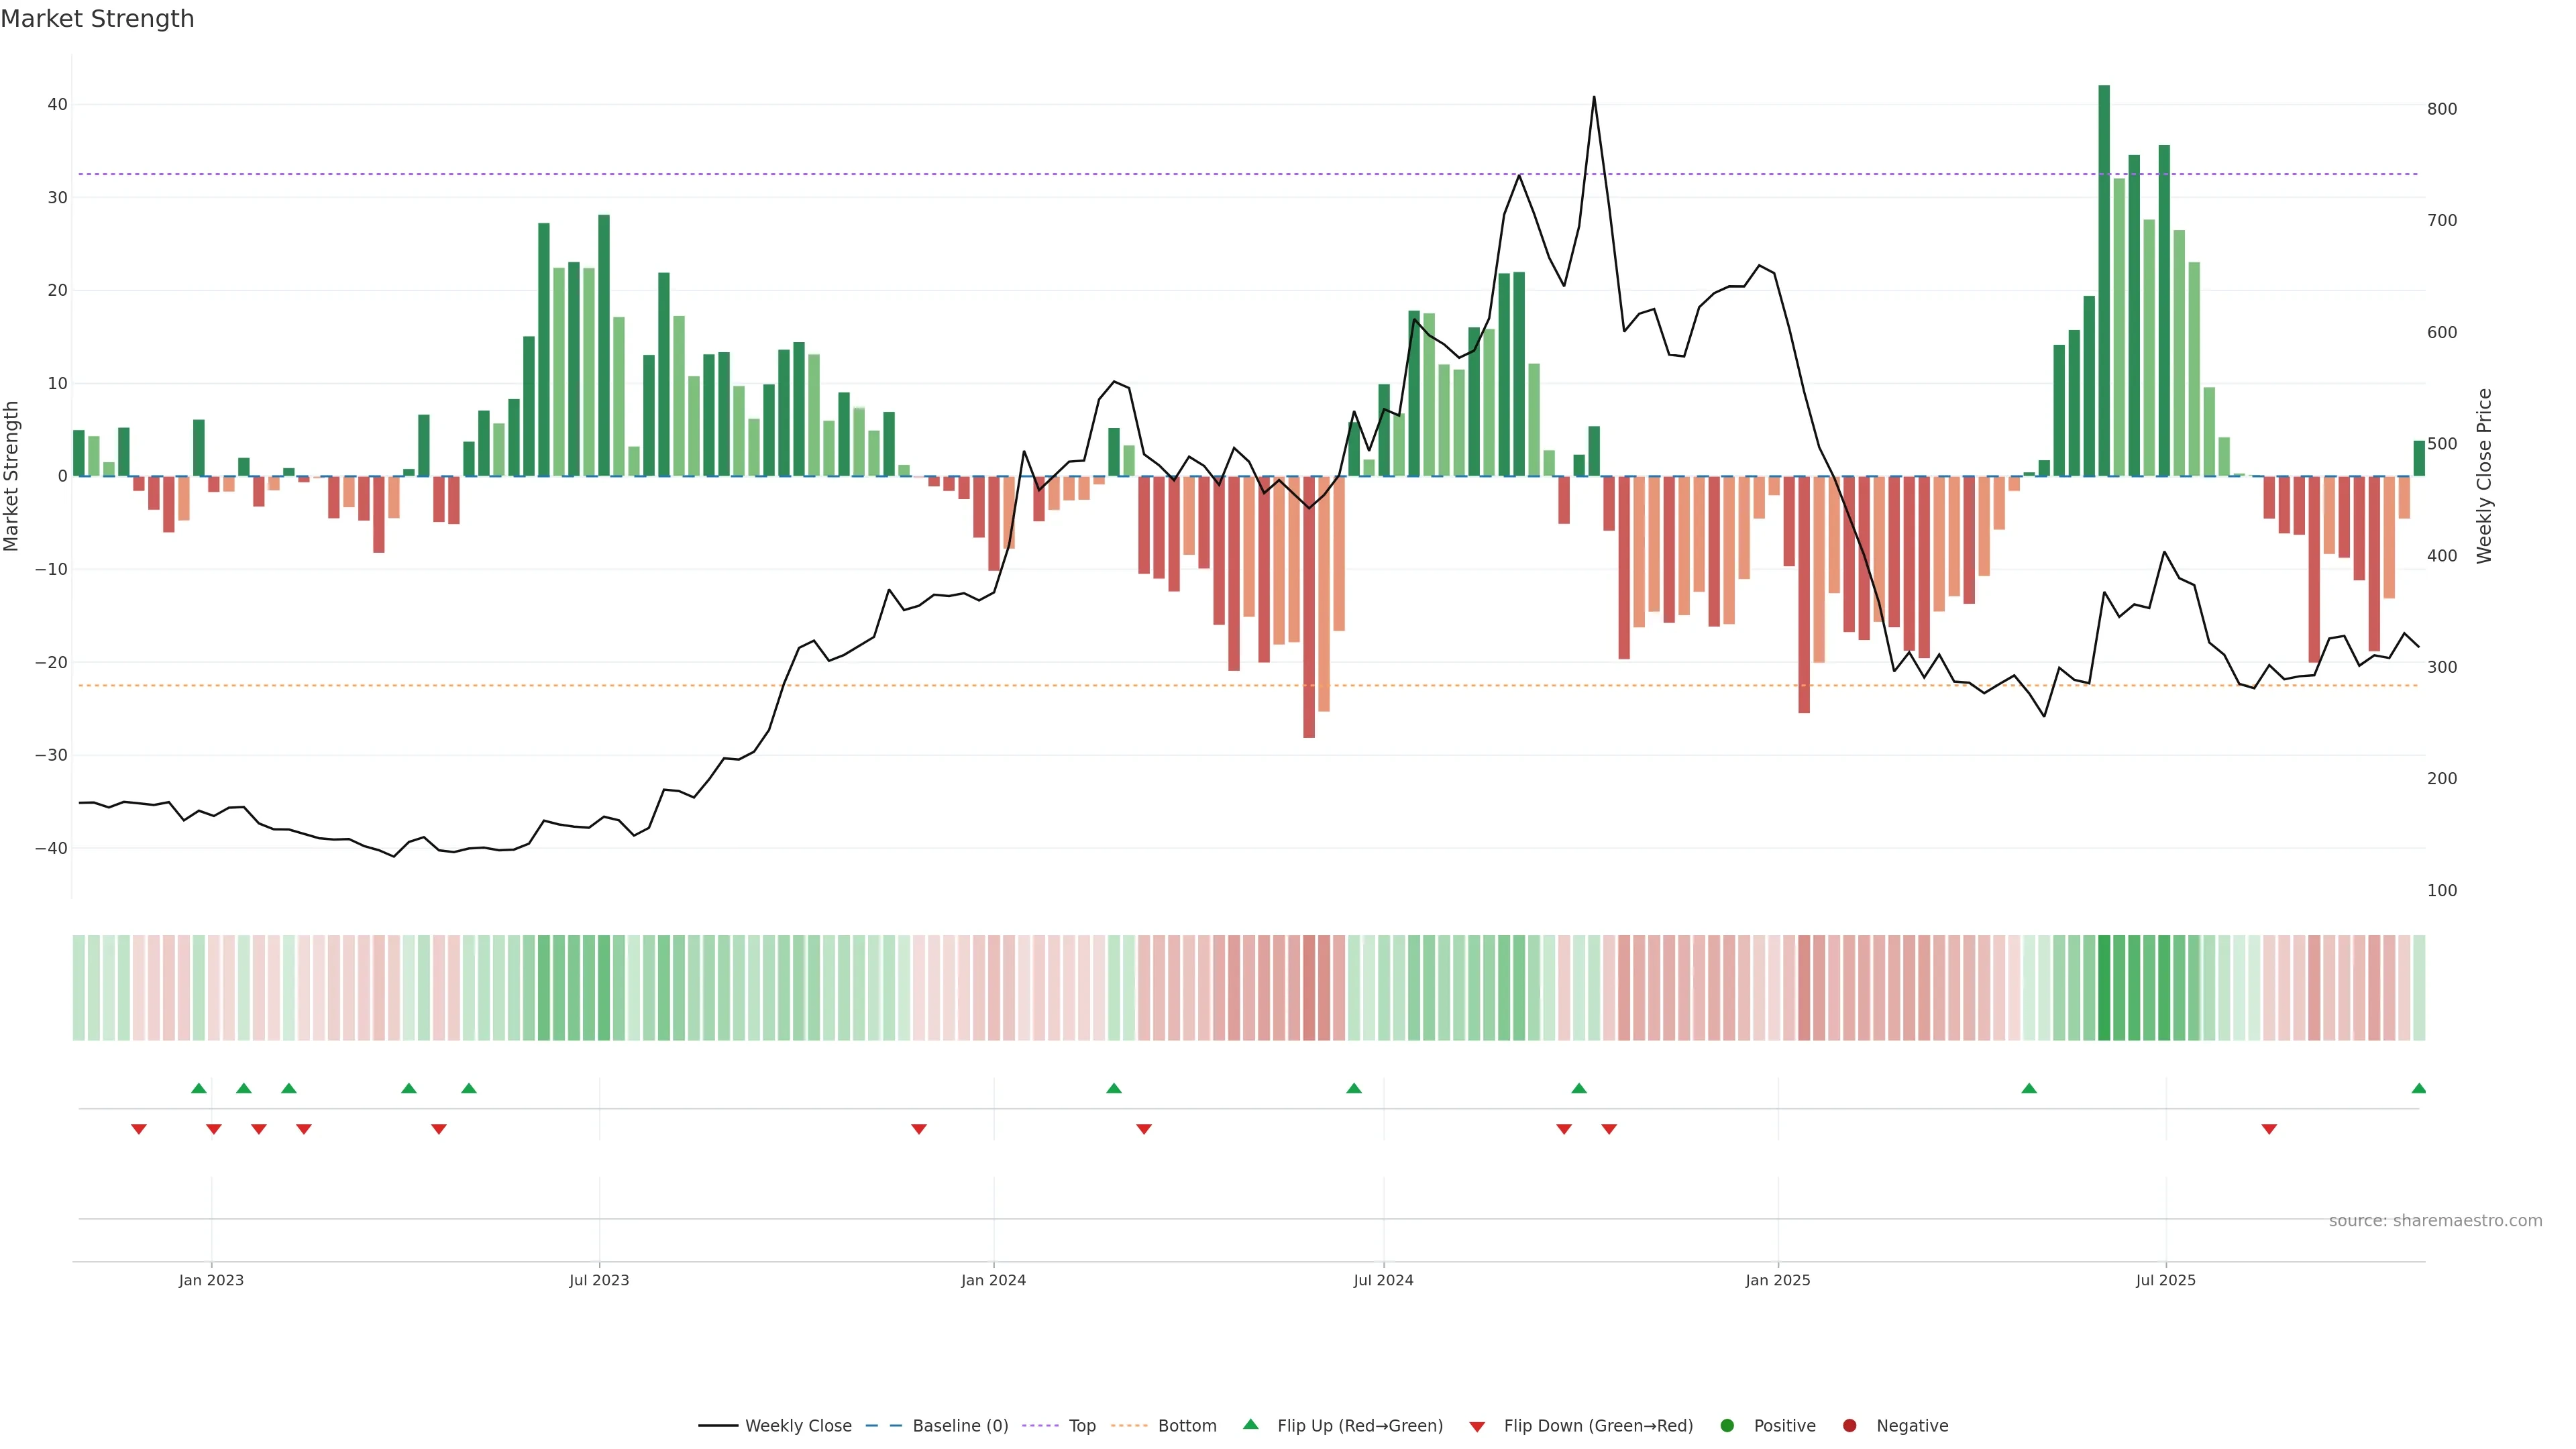Click the Market Strength chart title

click(97, 19)
